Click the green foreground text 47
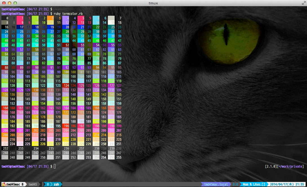Viewport: 307px width, 187px height. pos(120,41)
